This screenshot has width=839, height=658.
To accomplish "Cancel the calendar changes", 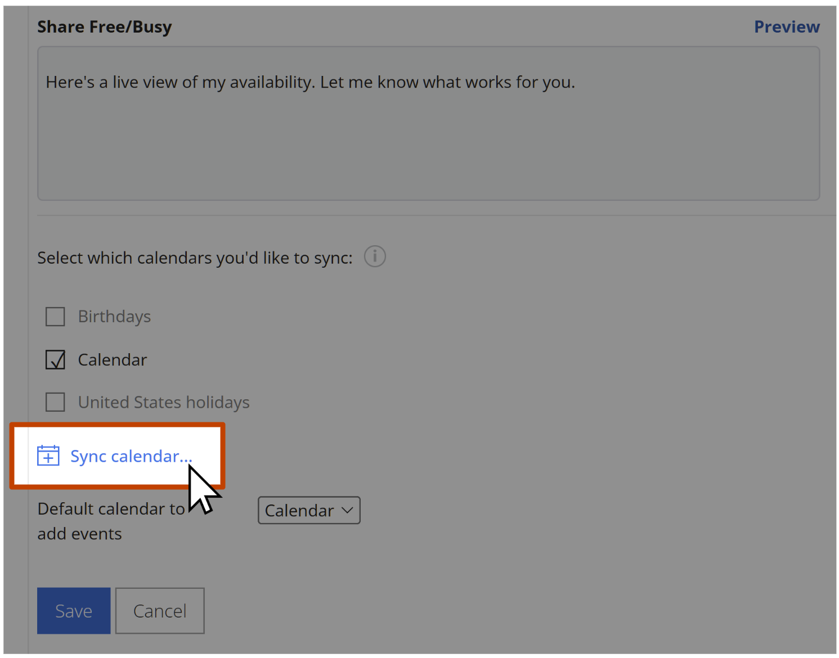I will click(x=160, y=611).
